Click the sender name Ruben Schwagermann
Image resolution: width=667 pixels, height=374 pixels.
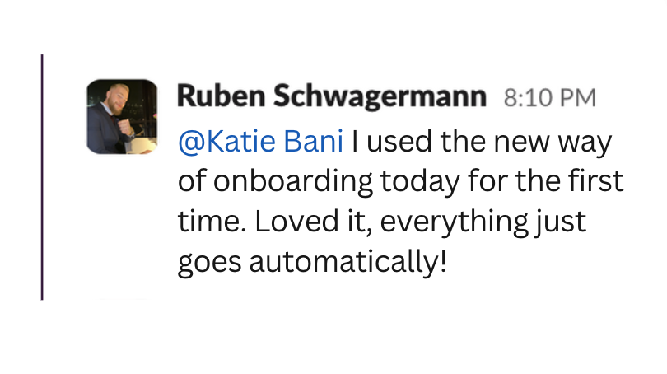(x=332, y=96)
